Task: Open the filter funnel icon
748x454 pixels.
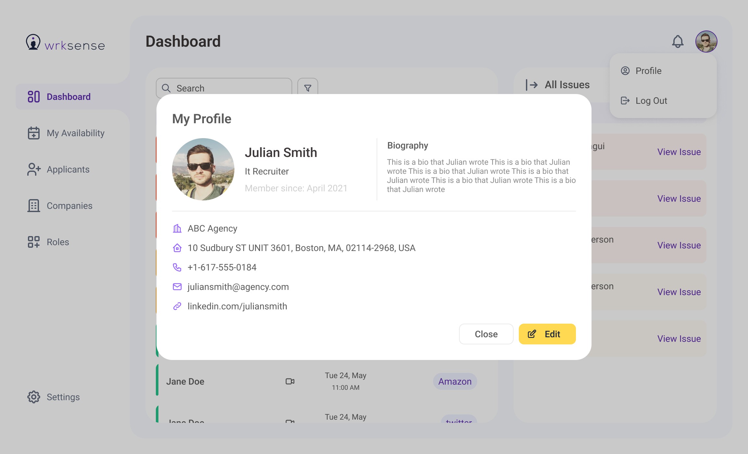Action: 307,88
